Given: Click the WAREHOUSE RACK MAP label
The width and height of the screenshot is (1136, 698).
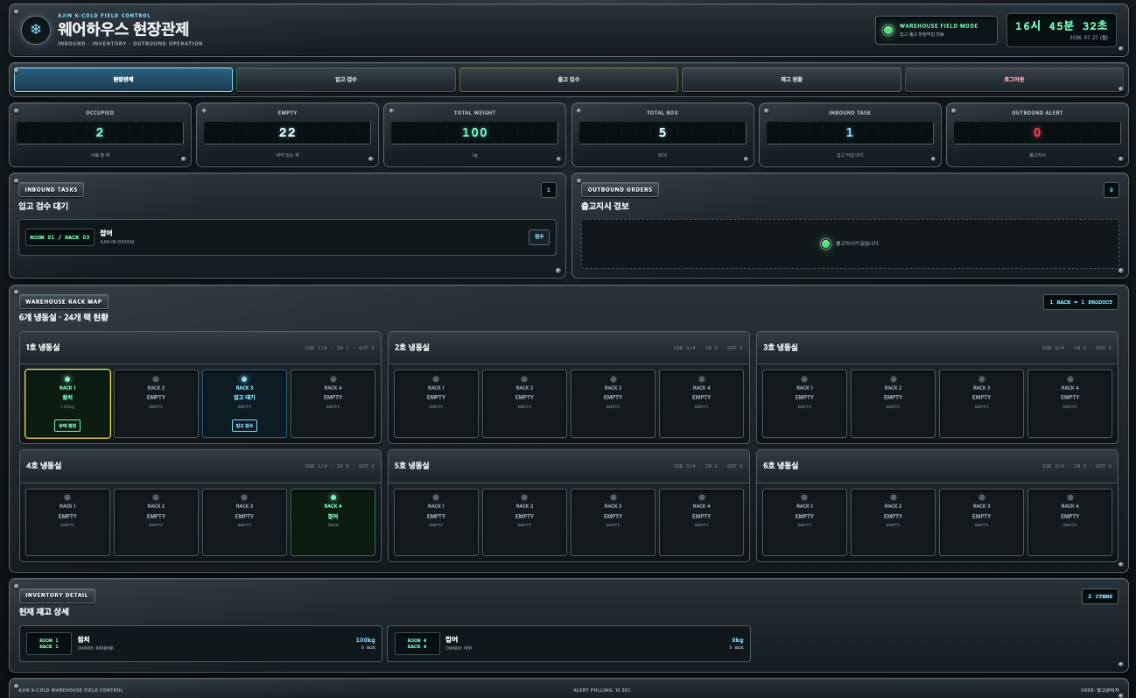Looking at the screenshot, I should 64,301.
